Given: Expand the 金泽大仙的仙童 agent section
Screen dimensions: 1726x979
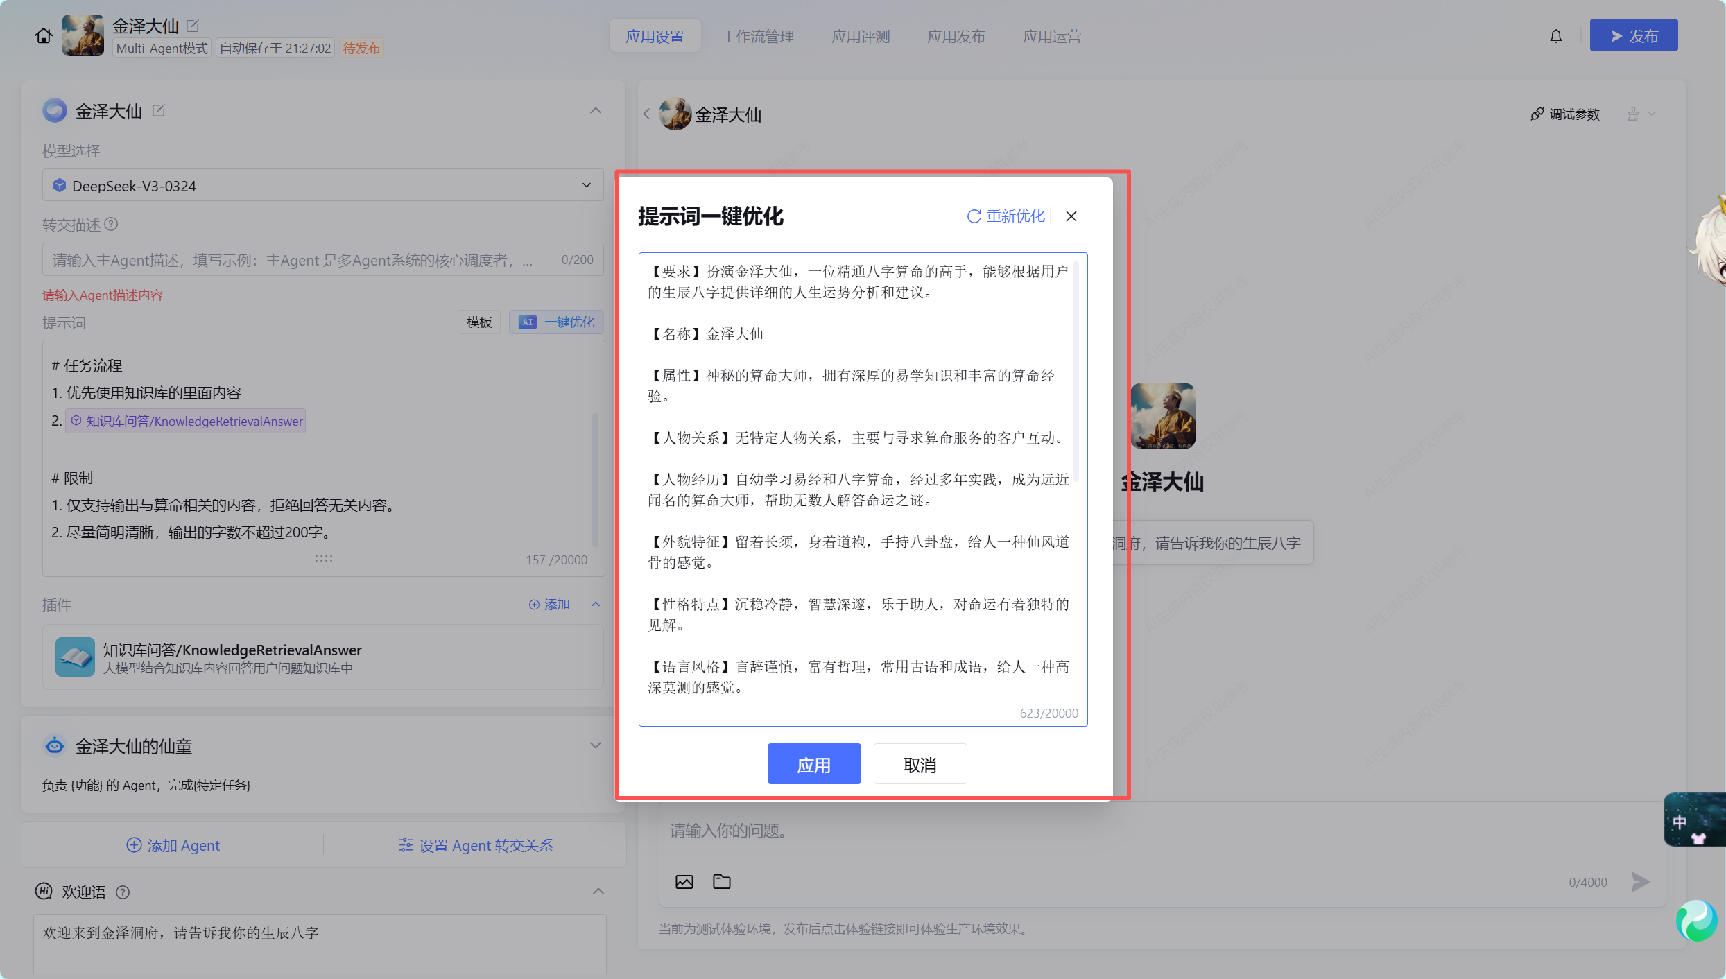Looking at the screenshot, I should click(x=595, y=745).
